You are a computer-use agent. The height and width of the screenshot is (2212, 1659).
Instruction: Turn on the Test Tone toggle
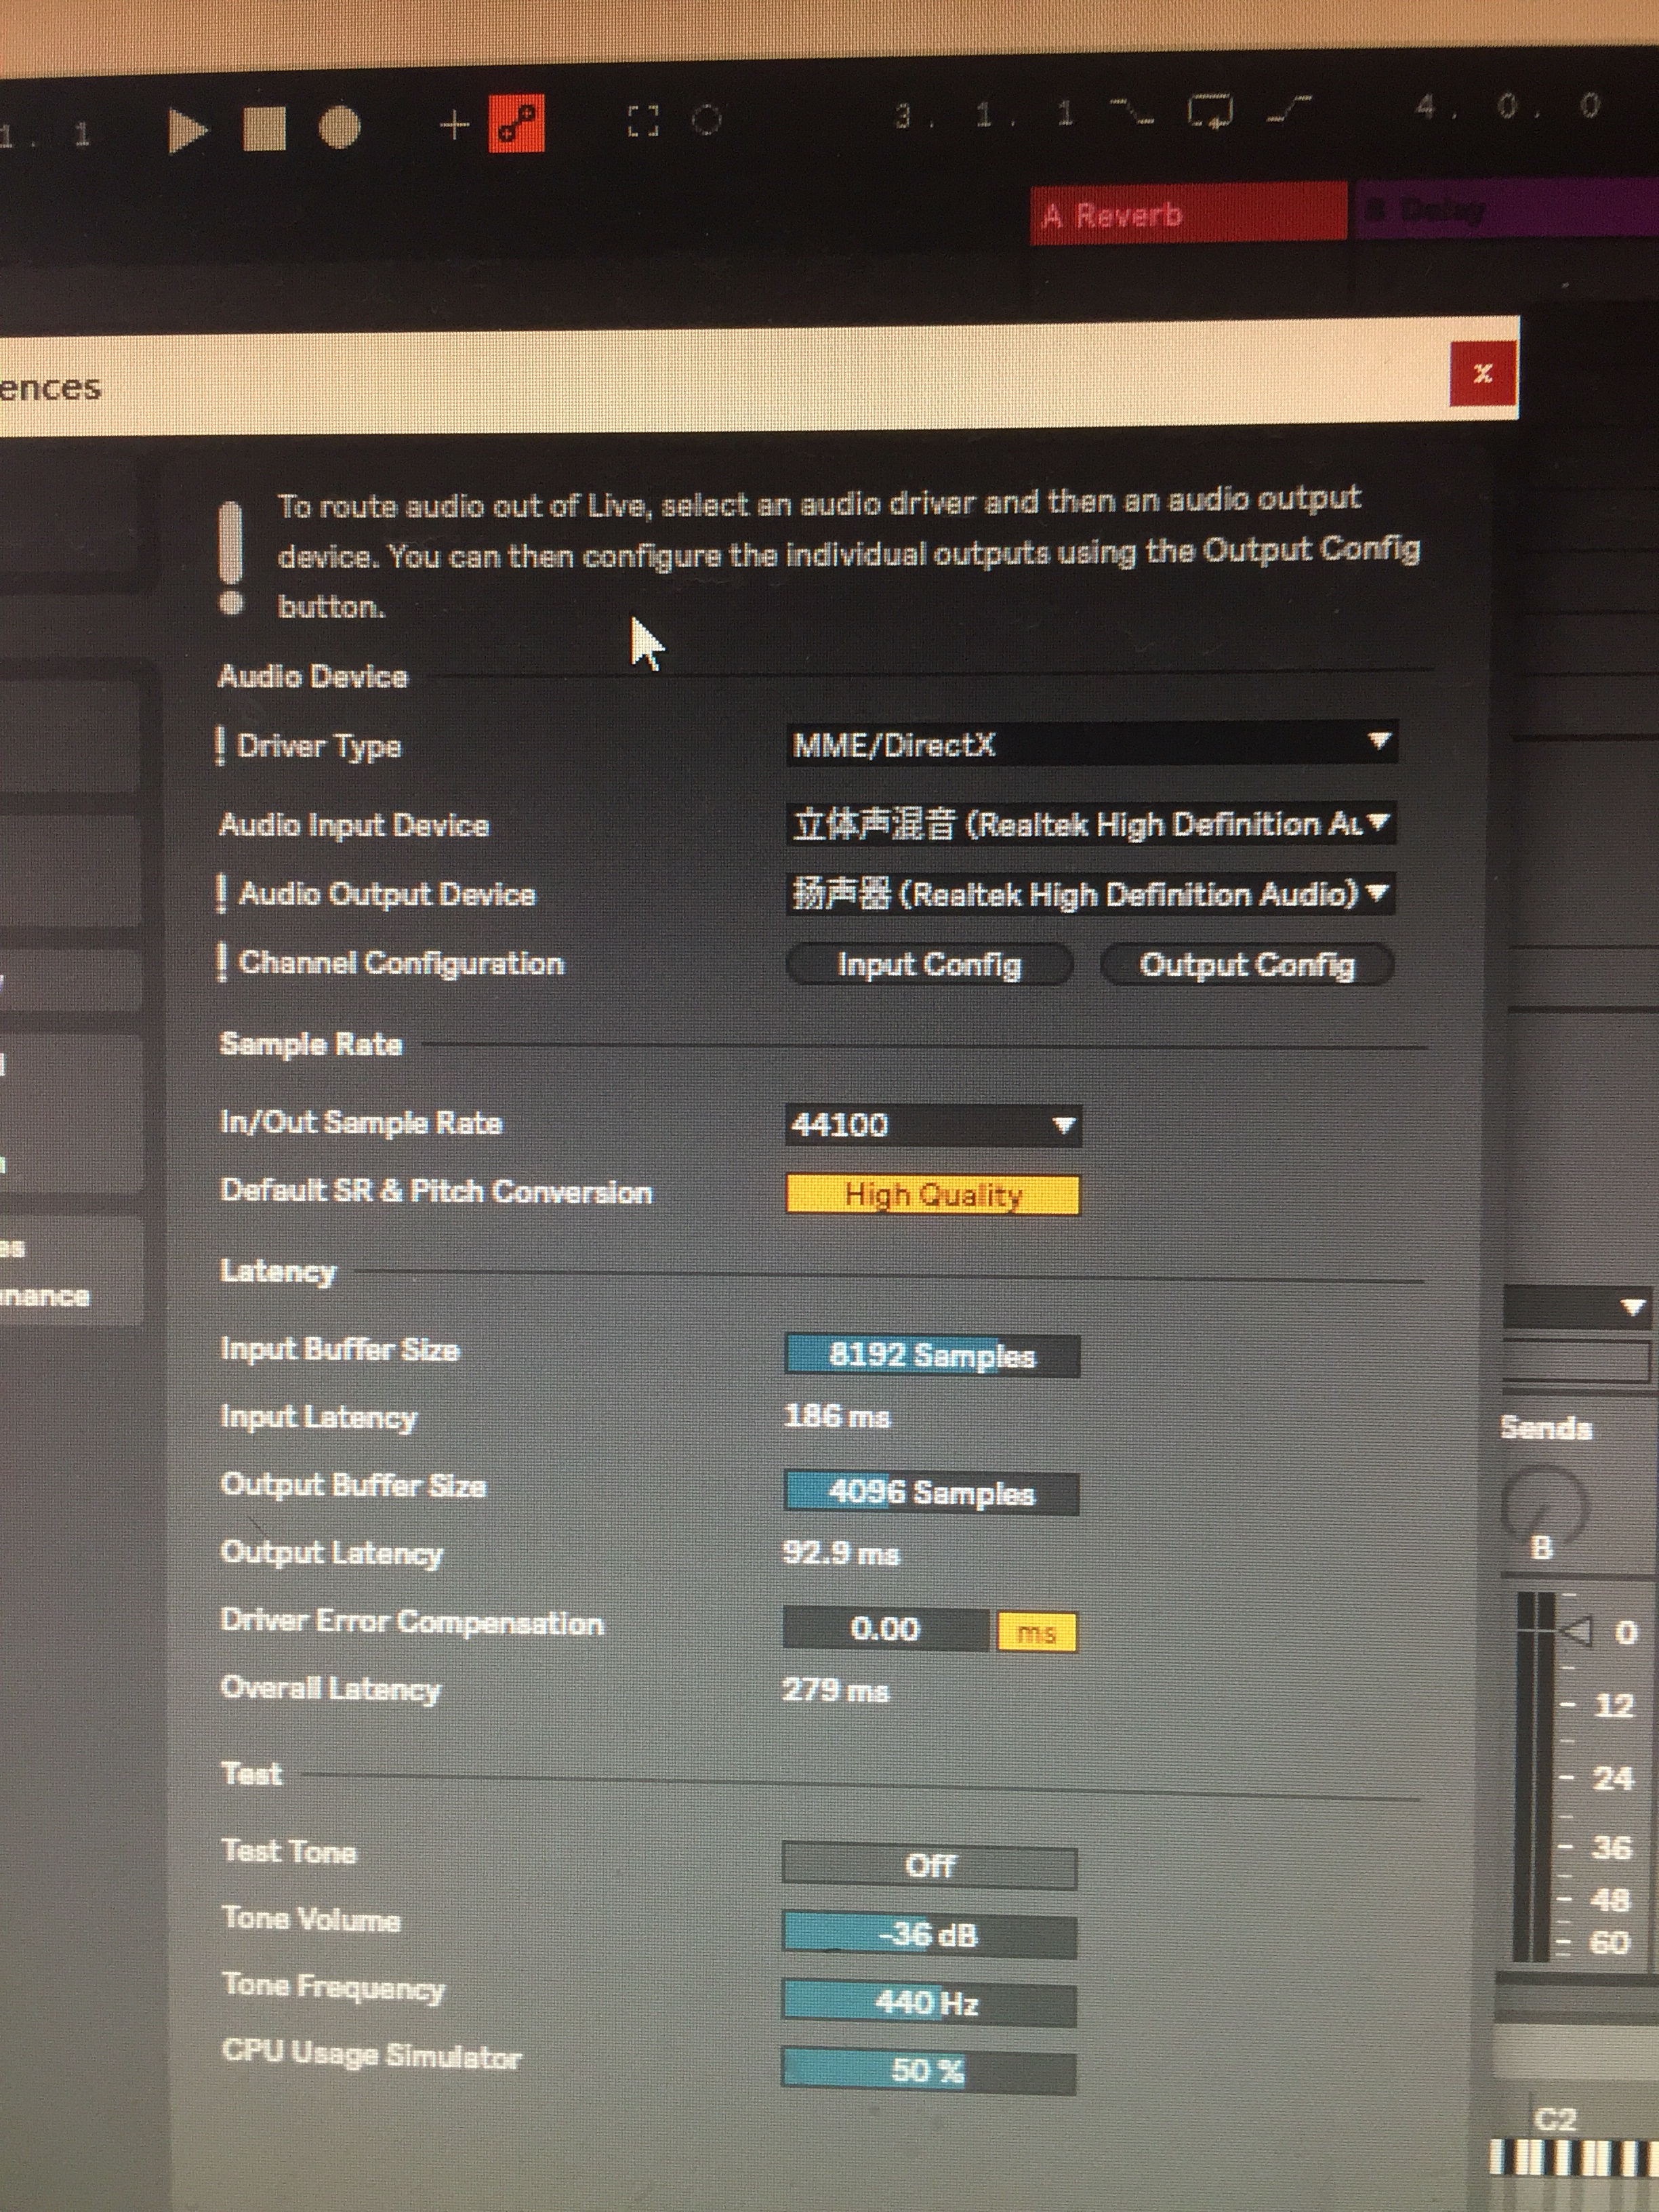(929, 1866)
